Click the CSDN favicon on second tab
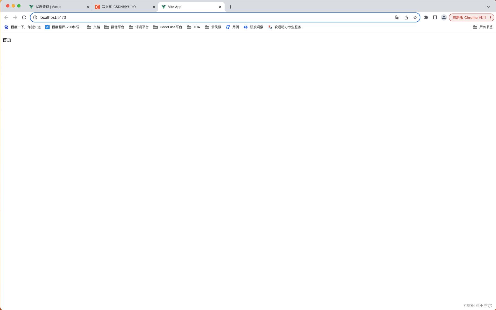 click(x=97, y=7)
